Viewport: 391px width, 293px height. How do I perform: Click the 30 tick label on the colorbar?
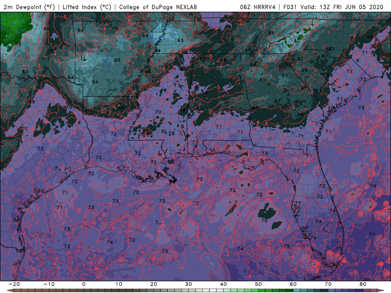click(x=189, y=284)
